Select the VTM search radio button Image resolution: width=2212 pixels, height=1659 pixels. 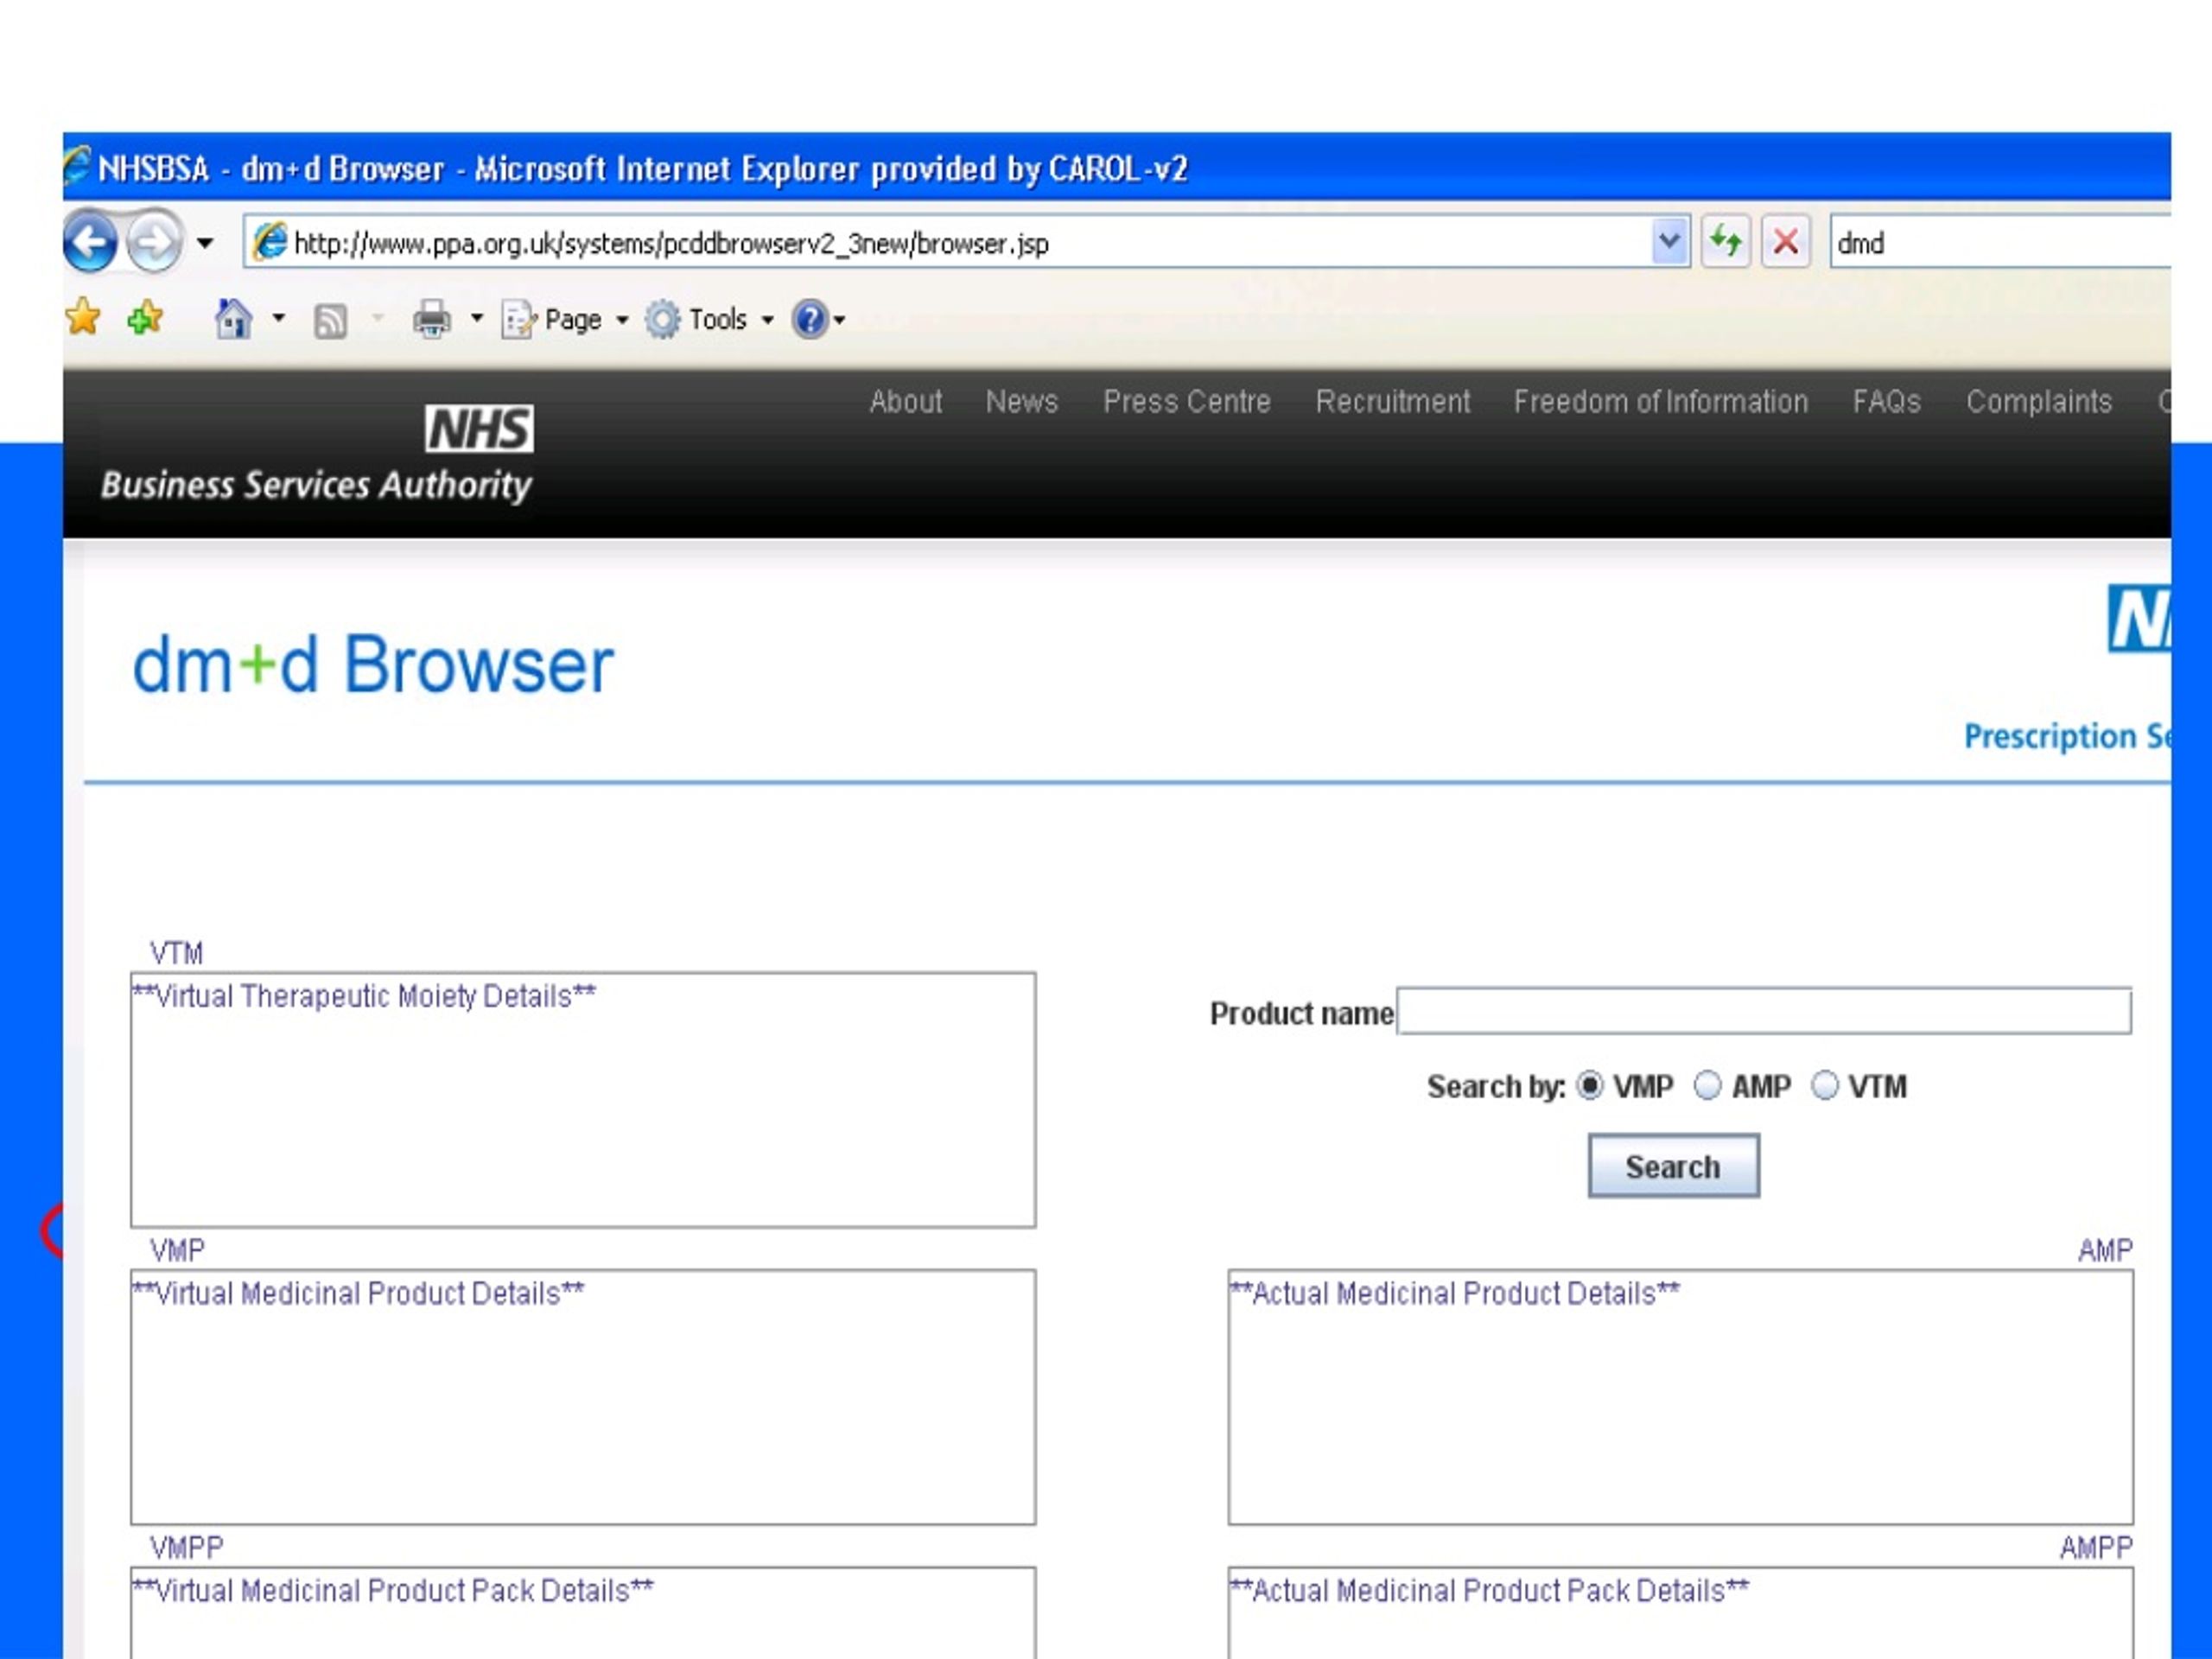1825,1085
